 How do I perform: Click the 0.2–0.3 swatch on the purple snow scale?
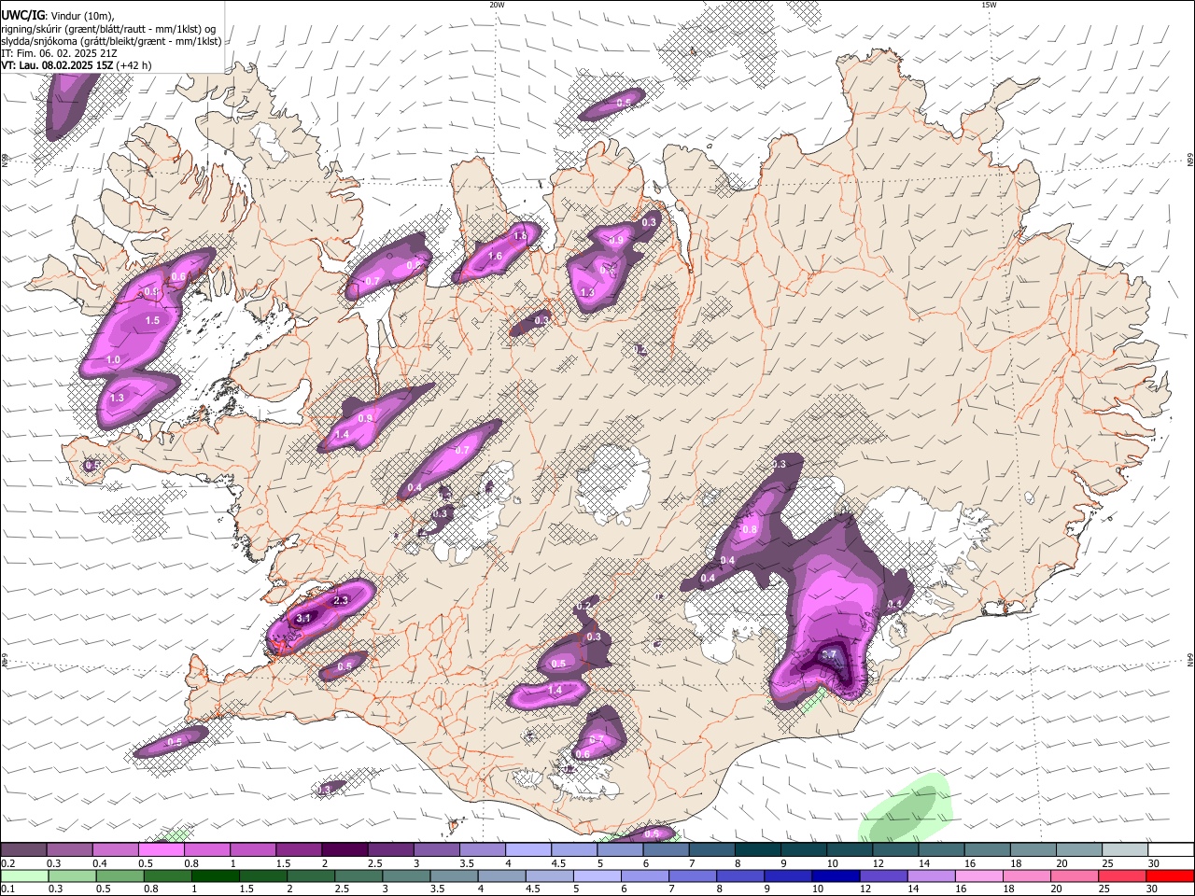[23, 850]
